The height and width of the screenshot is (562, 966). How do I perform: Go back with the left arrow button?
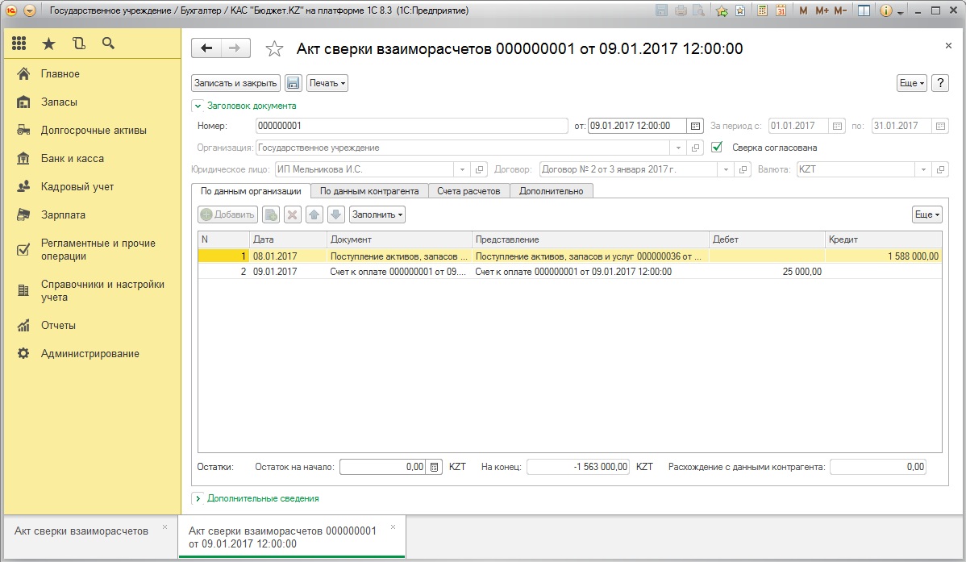pyautogui.click(x=206, y=48)
